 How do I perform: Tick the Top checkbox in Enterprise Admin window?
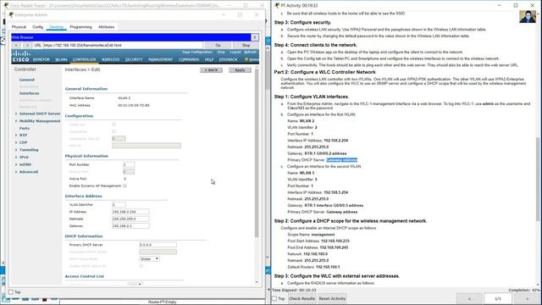click(x=11, y=292)
